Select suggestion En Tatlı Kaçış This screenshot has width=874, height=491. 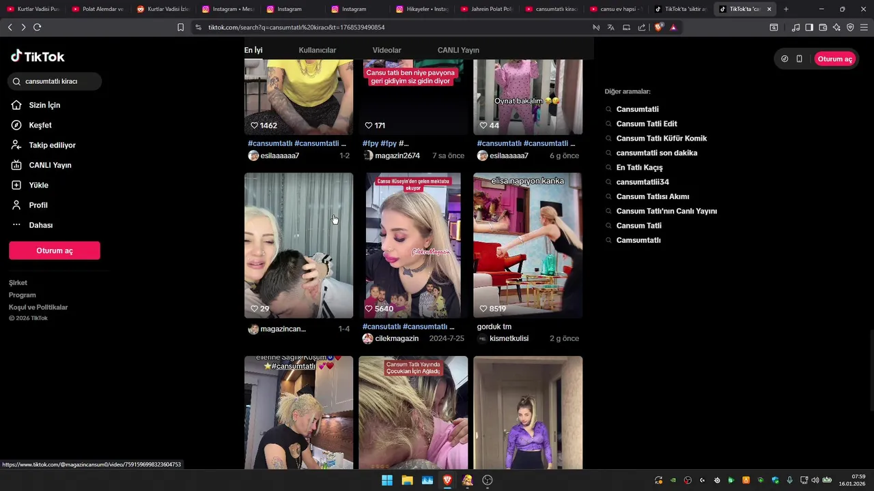point(639,168)
